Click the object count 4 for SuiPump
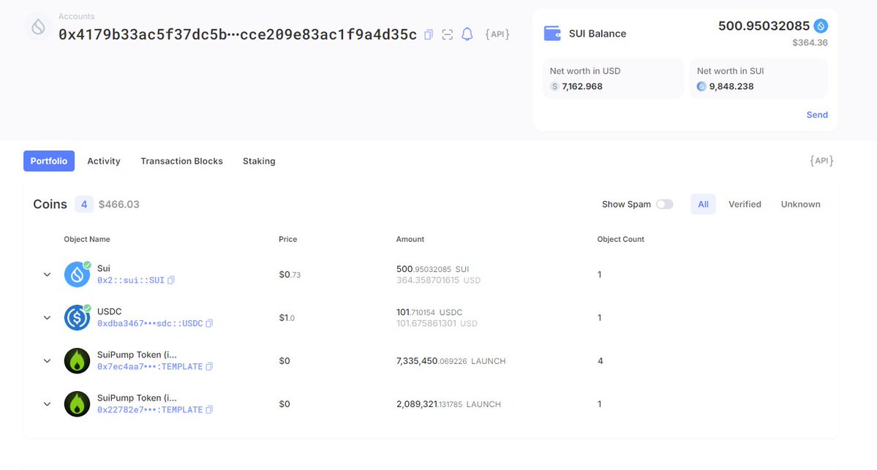The width and height of the screenshot is (877, 470). [x=600, y=361]
